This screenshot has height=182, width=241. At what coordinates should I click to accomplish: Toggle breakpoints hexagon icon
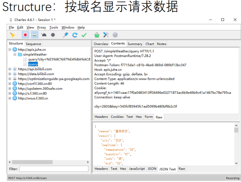click(x=53, y=35)
